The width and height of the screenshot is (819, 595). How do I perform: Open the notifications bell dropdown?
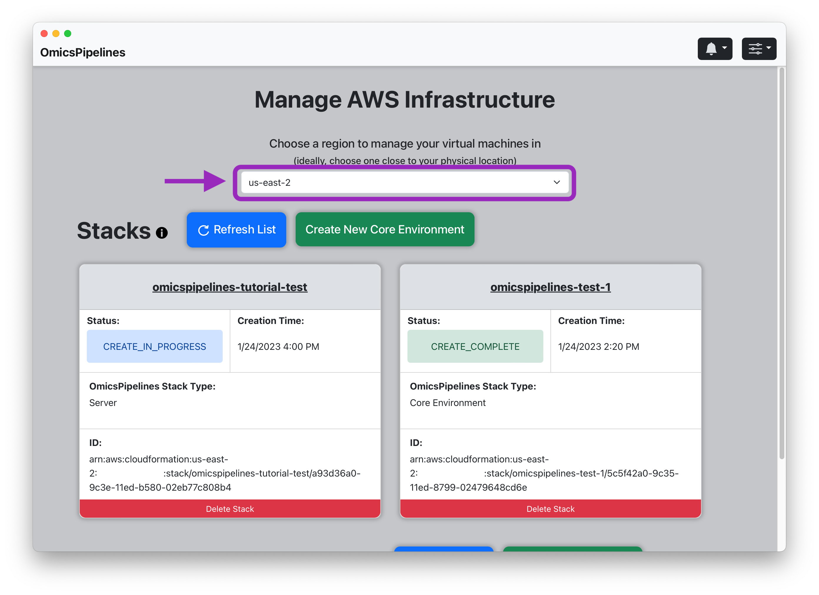tap(715, 49)
